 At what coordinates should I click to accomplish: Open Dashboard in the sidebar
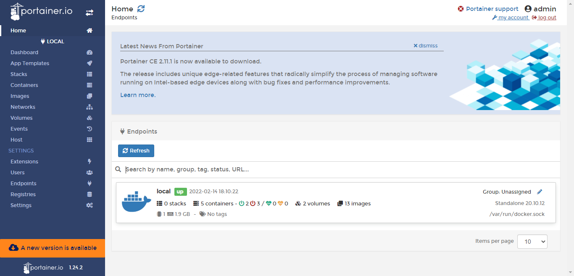point(53,53)
